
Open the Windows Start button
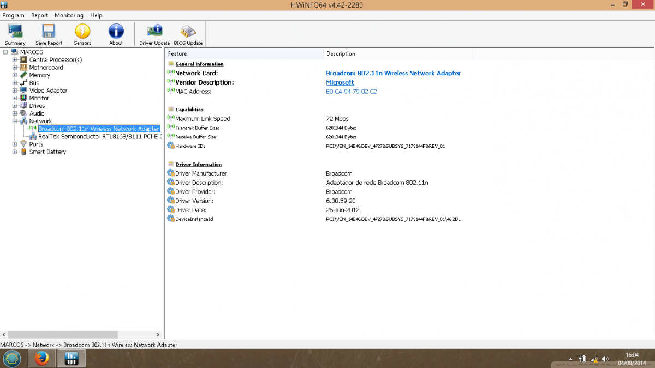tap(12, 359)
